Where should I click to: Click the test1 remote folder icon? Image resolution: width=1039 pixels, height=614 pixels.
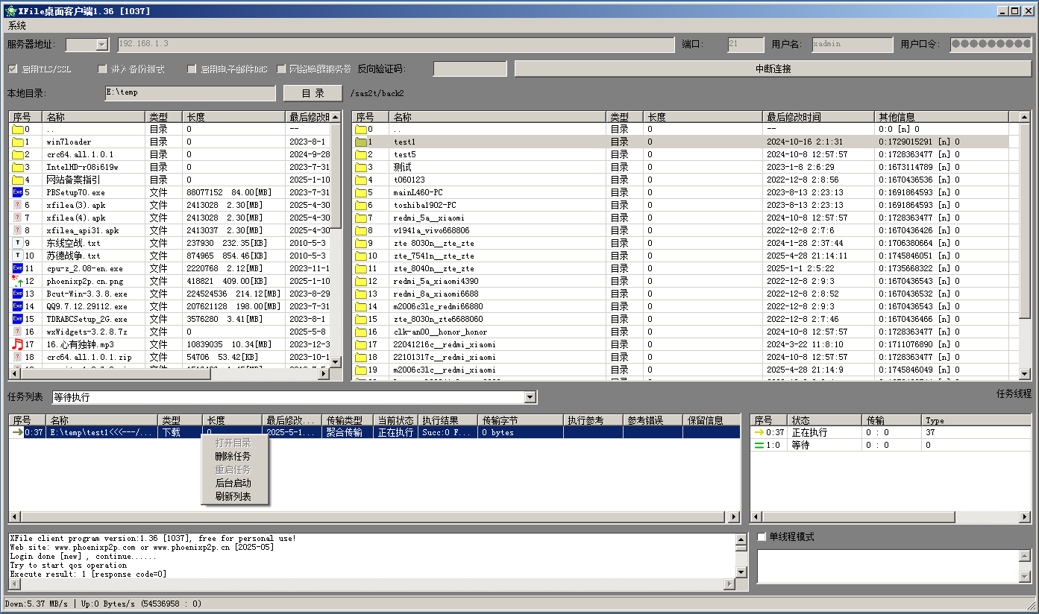[362, 142]
